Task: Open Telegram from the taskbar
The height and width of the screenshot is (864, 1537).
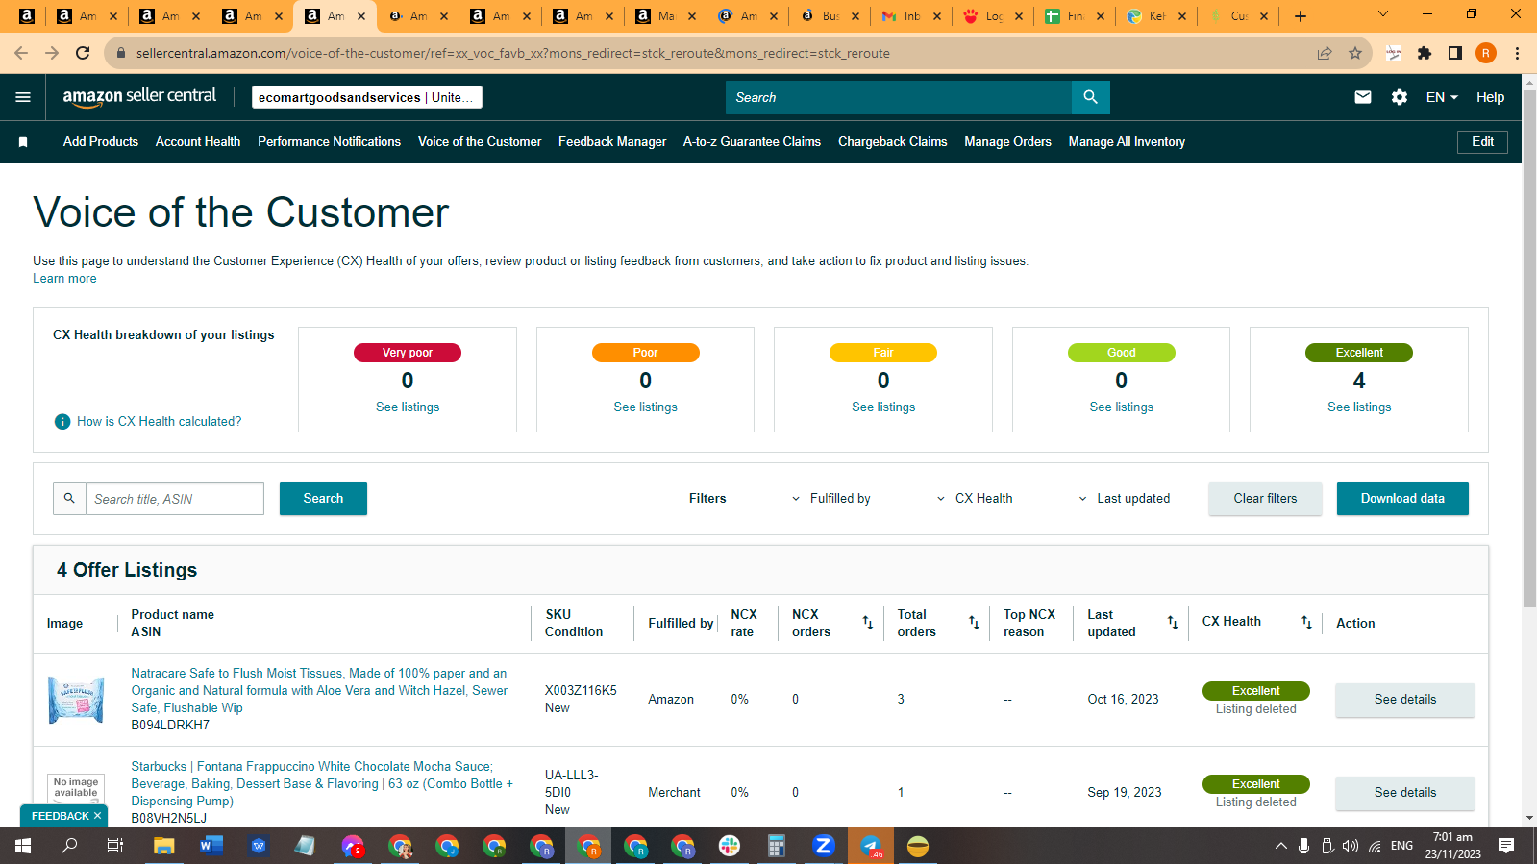Action: 871,846
